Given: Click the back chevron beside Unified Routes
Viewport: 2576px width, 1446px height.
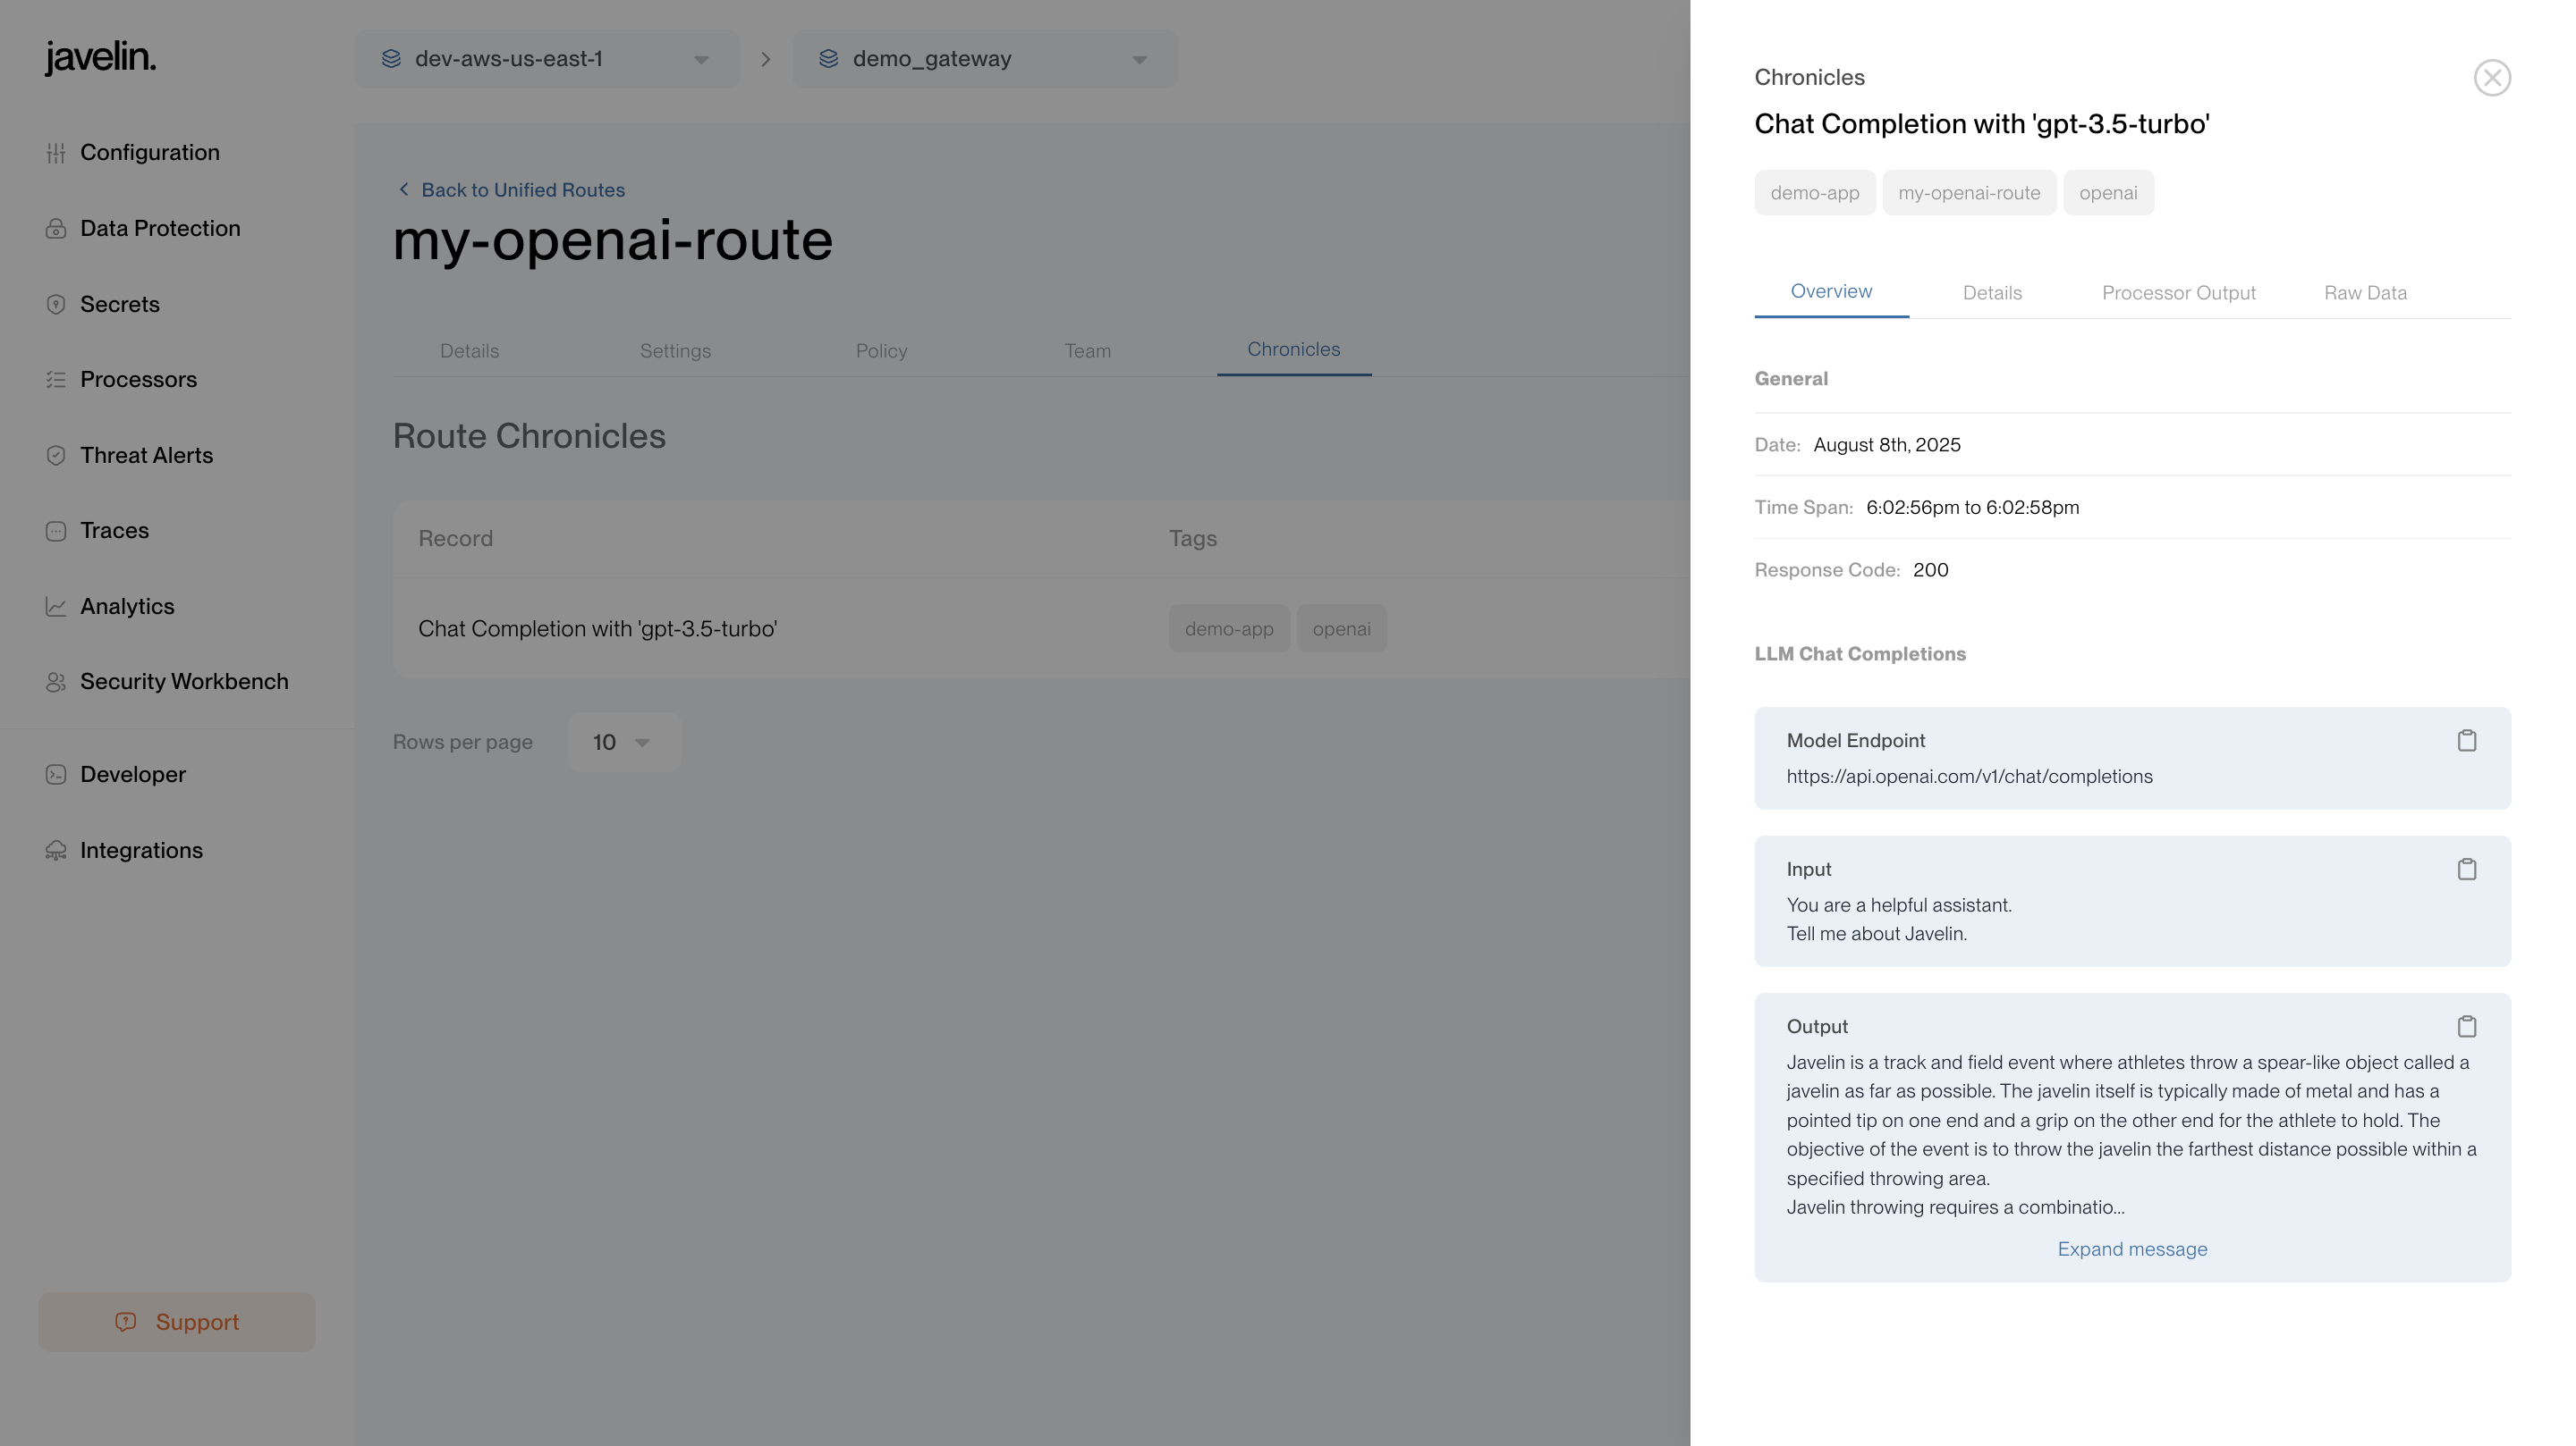Looking at the screenshot, I should 404,189.
